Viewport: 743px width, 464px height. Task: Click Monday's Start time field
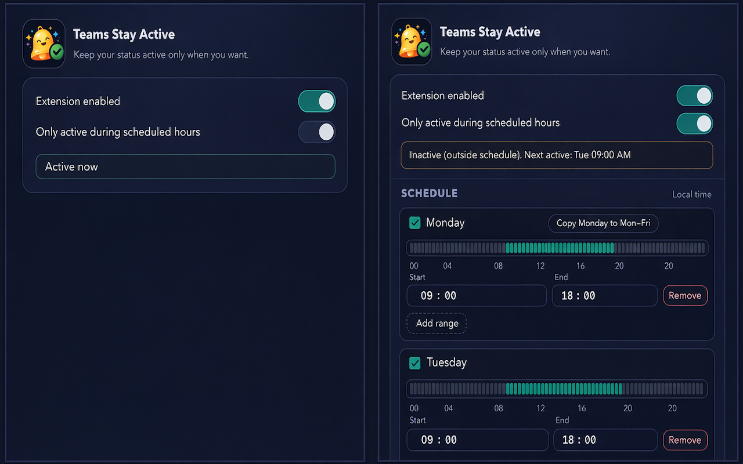click(x=477, y=296)
